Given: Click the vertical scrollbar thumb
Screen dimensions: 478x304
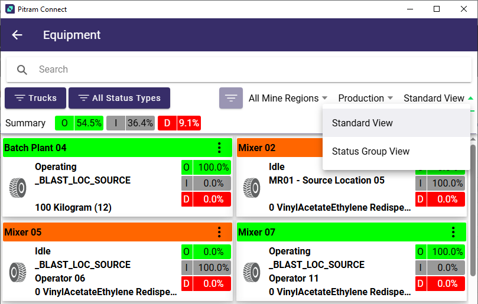Looking at the screenshot, I should (473, 210).
